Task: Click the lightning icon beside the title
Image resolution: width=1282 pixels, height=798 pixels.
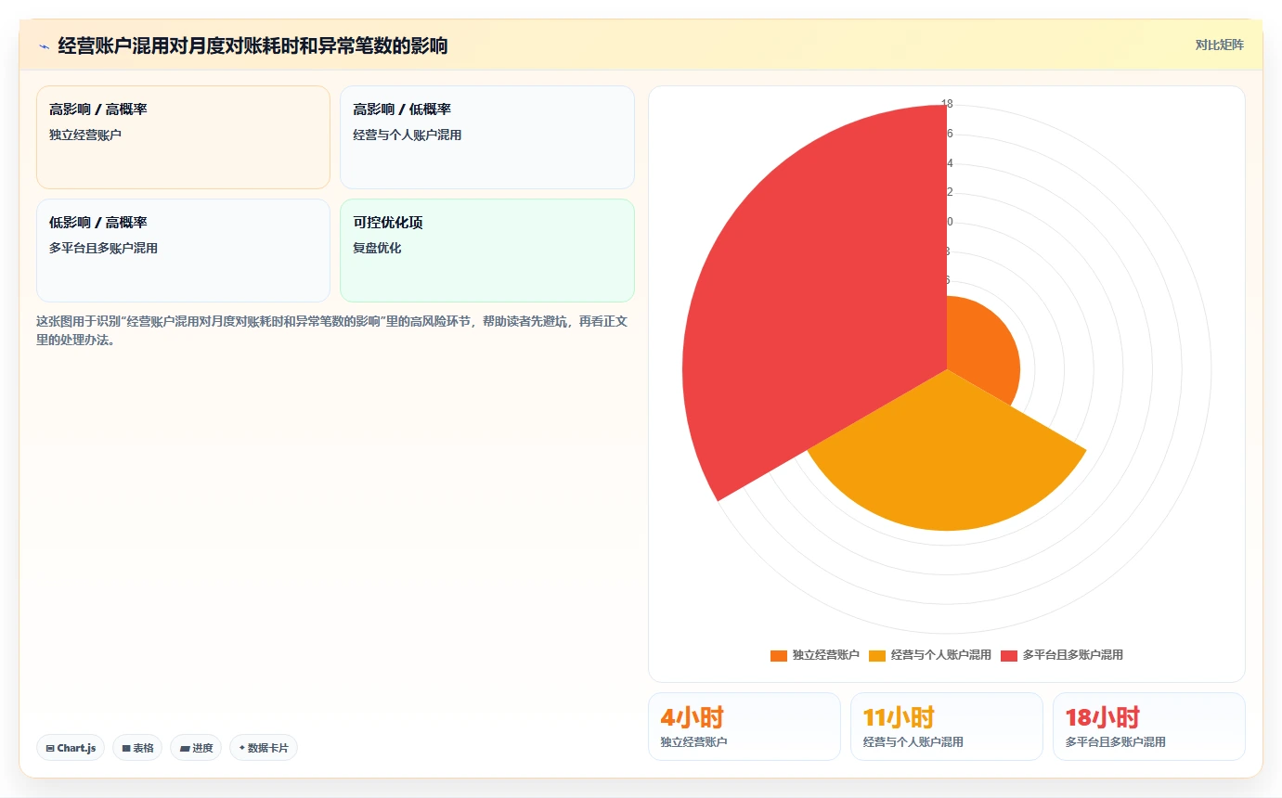Action: (x=45, y=46)
